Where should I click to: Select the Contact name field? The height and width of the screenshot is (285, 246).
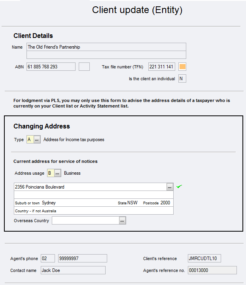[x=73, y=270]
